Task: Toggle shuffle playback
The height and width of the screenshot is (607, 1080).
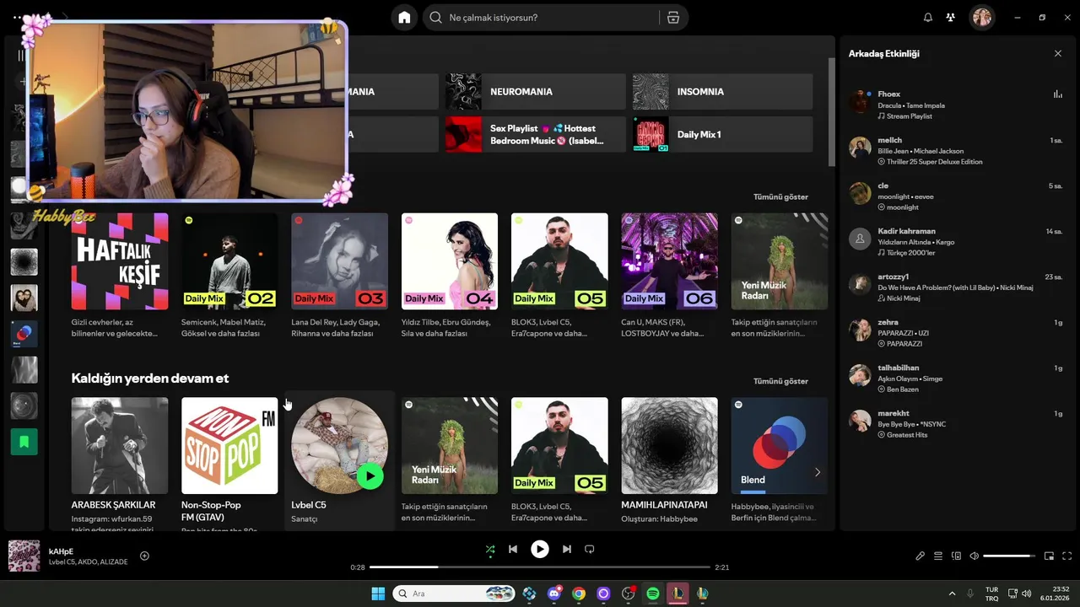Action: point(490,549)
